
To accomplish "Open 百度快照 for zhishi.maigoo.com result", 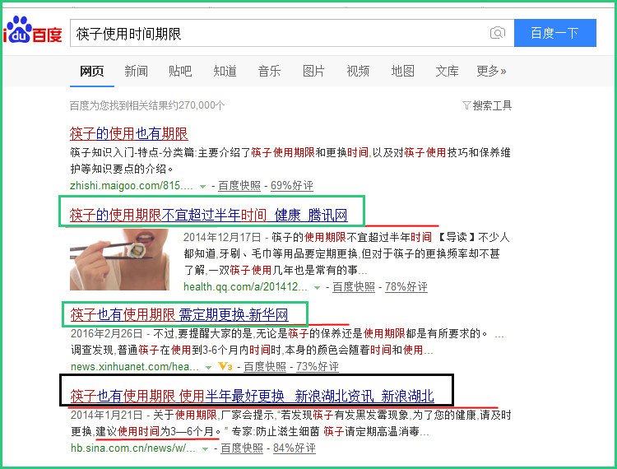I will (239, 186).
